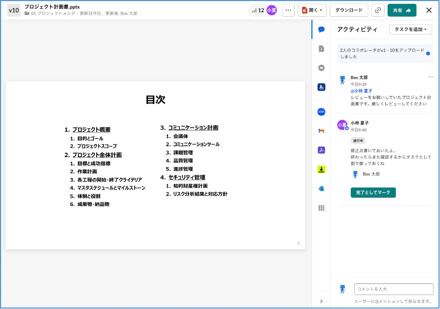This screenshot has width=440, height=309.
Task: Click Box 太郎's avatar on the first comment
Action: point(342,80)
